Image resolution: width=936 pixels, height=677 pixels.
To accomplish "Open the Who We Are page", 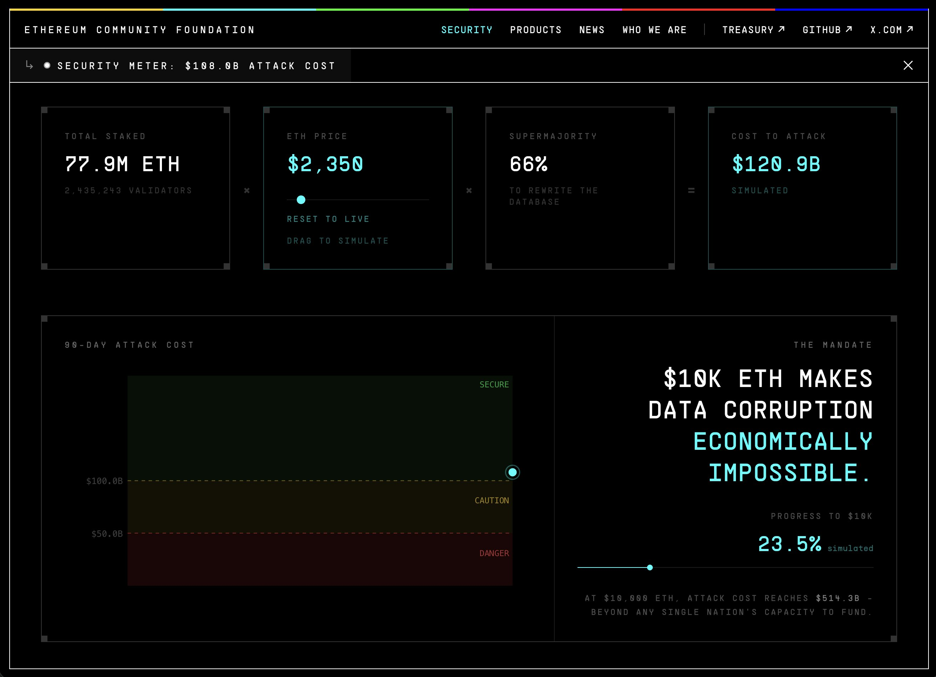I will point(655,30).
